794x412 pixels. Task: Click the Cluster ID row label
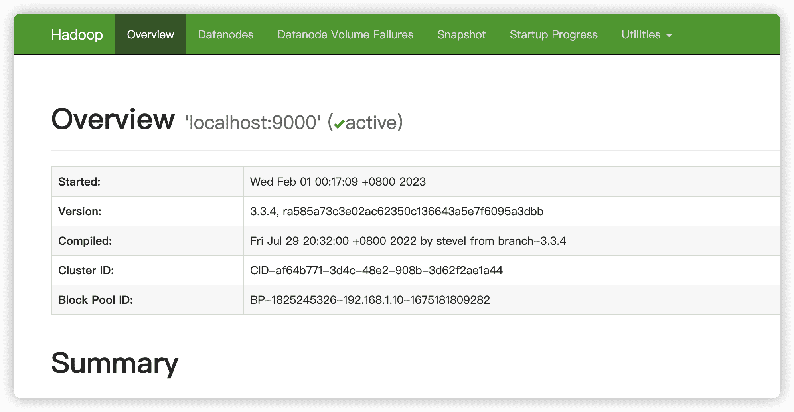[86, 271]
